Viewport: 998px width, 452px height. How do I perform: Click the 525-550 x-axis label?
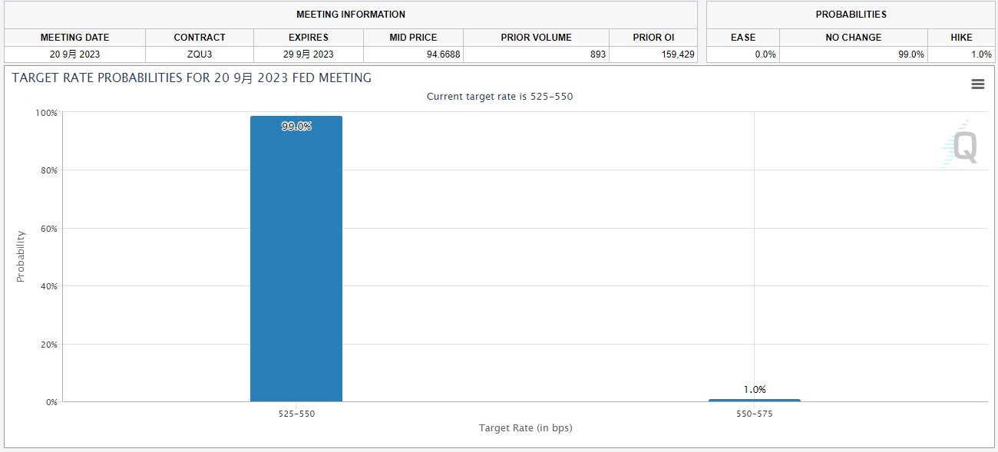point(296,414)
